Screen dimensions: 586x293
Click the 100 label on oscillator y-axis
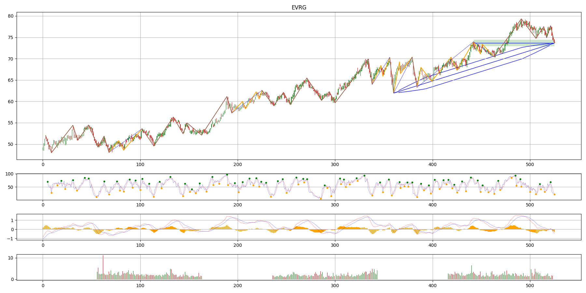[9, 174]
